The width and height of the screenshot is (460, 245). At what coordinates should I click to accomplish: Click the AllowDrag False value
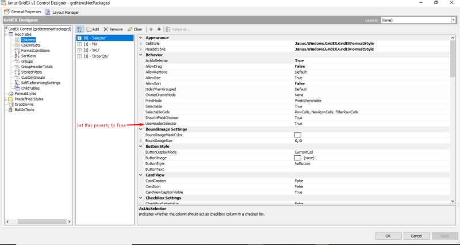click(x=300, y=66)
